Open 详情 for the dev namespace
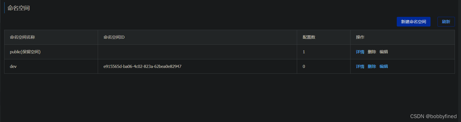This screenshot has height=122, width=461. (x=360, y=67)
